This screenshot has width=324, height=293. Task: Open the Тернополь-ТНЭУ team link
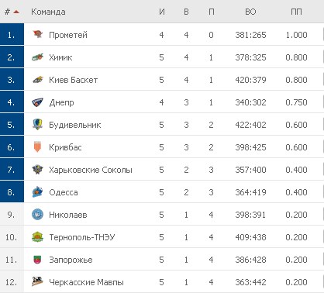(x=82, y=237)
